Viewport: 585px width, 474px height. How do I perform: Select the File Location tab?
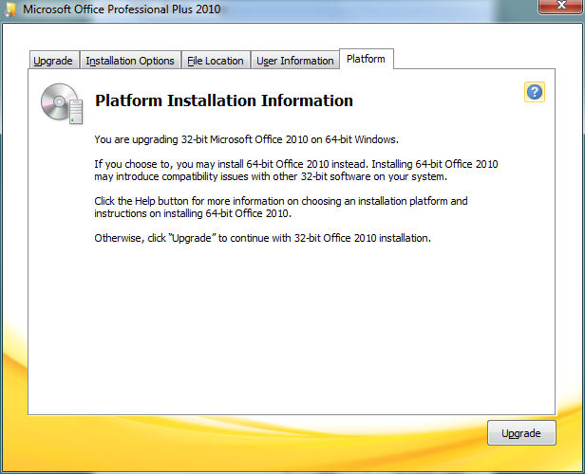pos(216,61)
